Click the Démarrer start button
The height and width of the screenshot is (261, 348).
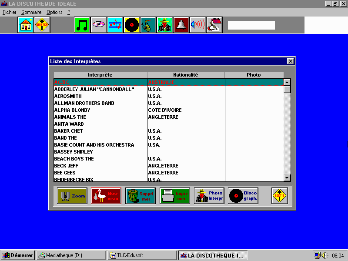click(x=18, y=255)
